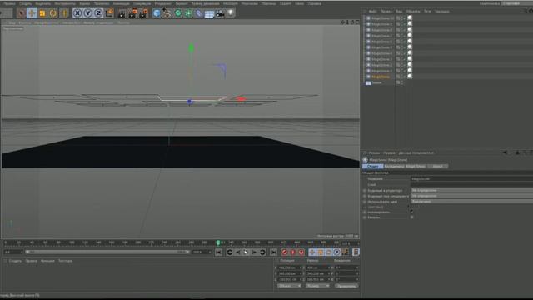Add a light object

click(x=231, y=13)
